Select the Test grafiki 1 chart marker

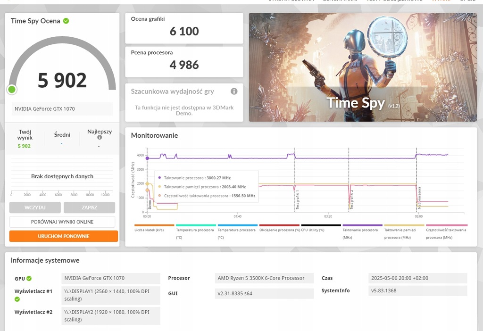(x=298, y=199)
